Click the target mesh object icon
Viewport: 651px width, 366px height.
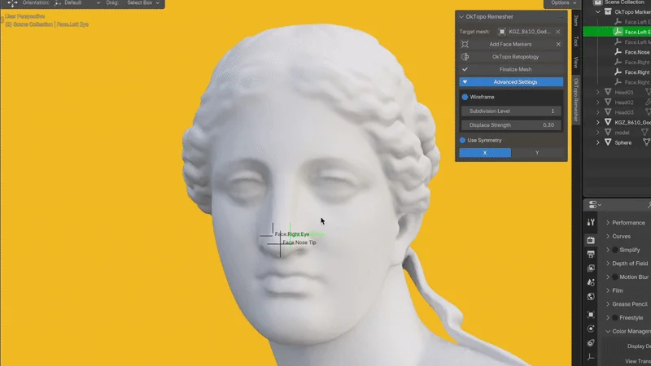(x=502, y=32)
